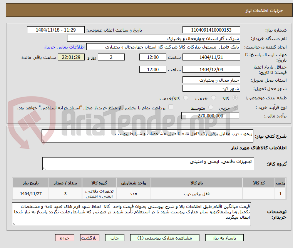Screen dimensions: 293x248
Task: Click the قفل برقی درب item cell
Action: pyautogui.click(x=197, y=194)
